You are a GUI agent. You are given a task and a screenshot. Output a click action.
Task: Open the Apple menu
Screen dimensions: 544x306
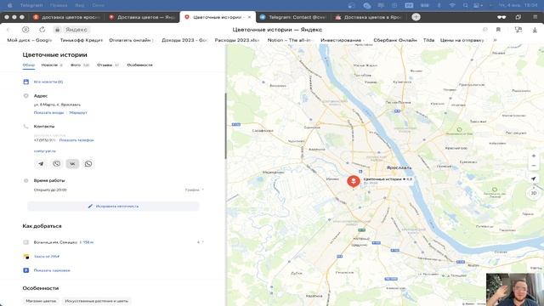[x=9, y=5]
